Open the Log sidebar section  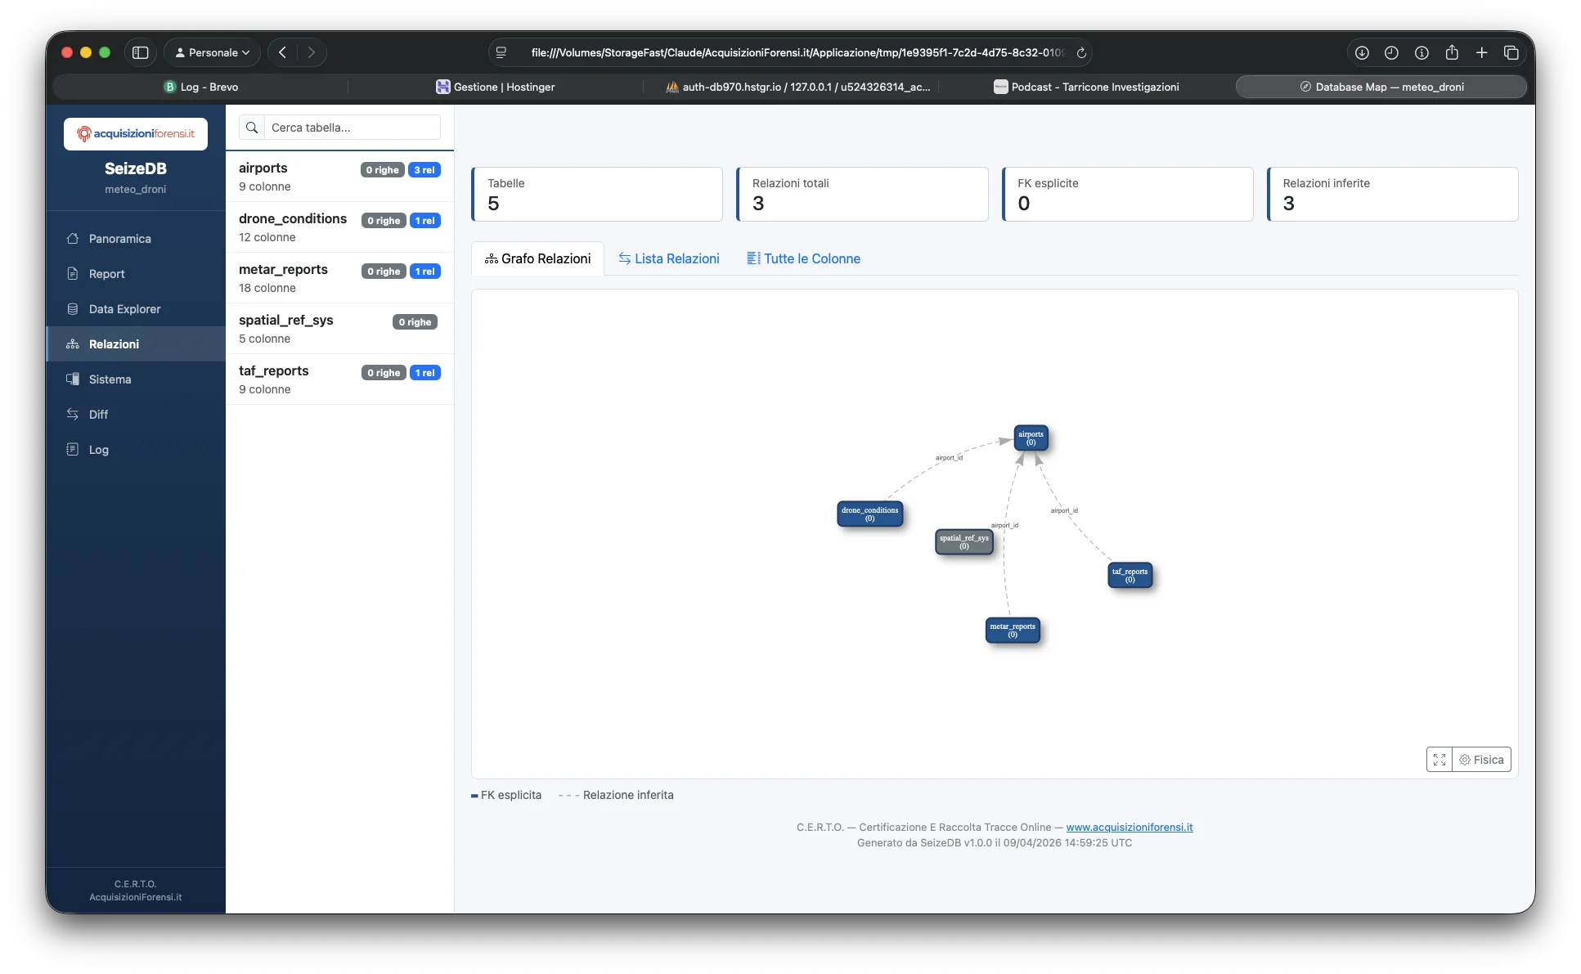pyautogui.click(x=98, y=450)
